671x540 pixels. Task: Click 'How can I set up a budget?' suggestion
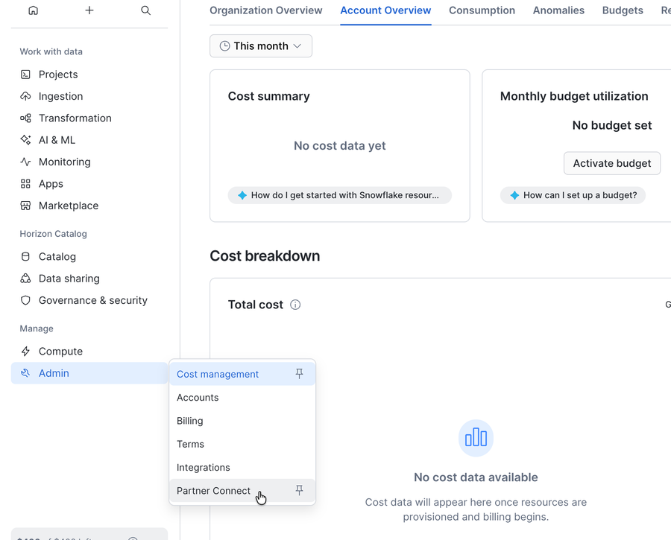point(573,195)
